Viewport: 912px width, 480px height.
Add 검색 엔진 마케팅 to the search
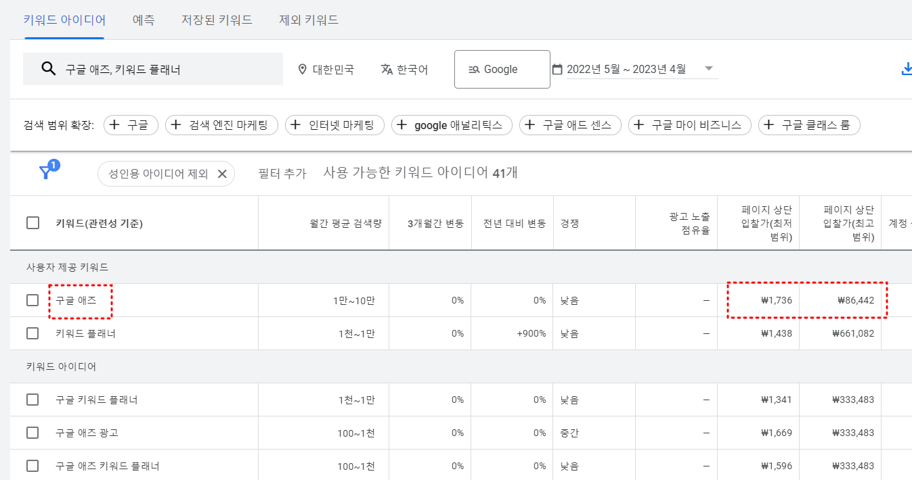pyautogui.click(x=221, y=125)
